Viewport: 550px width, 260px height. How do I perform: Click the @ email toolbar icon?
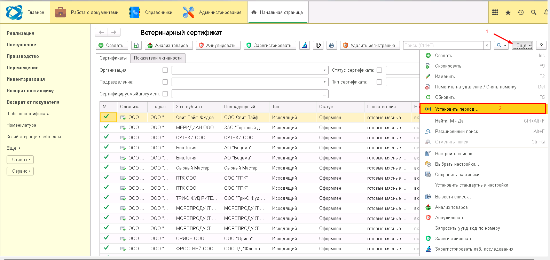click(318, 45)
